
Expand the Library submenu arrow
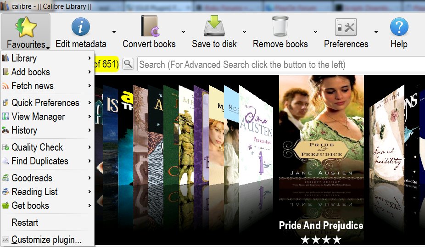[x=89, y=58]
